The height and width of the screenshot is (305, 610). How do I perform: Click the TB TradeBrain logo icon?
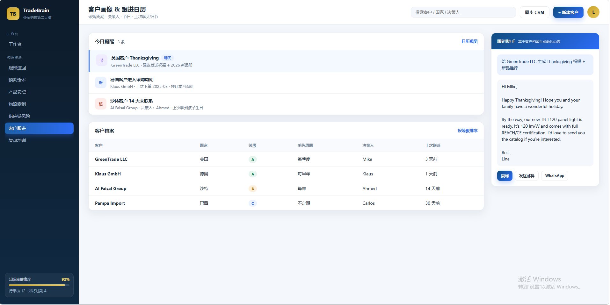pos(13,14)
